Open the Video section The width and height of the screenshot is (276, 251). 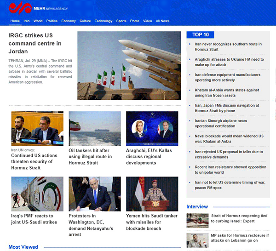point(148,21)
